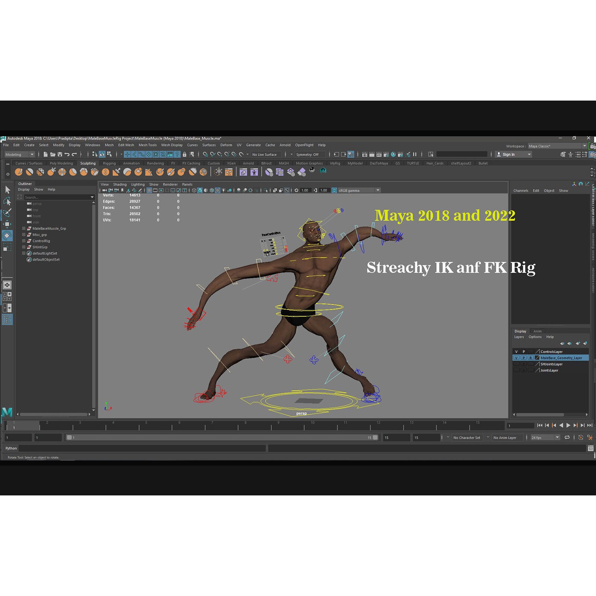Switch to four-view layout icon
Viewport: 596px width, 596px height.
pos(7,297)
